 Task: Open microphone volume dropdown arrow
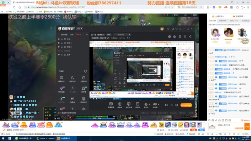tap(150, 105)
